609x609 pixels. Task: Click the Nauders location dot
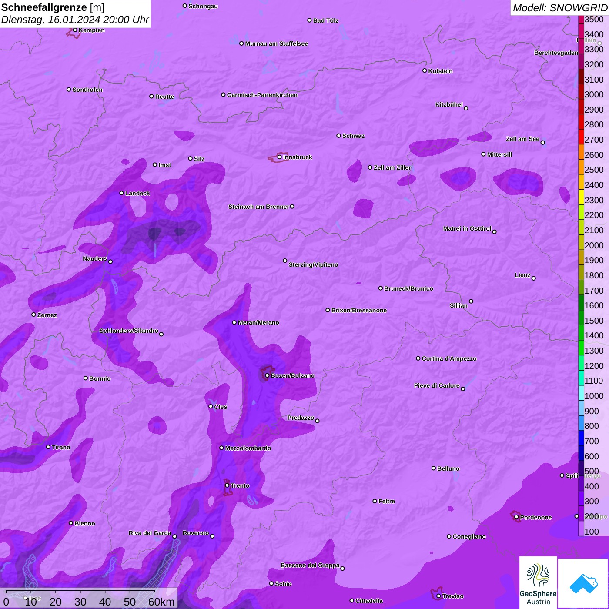[x=110, y=262]
